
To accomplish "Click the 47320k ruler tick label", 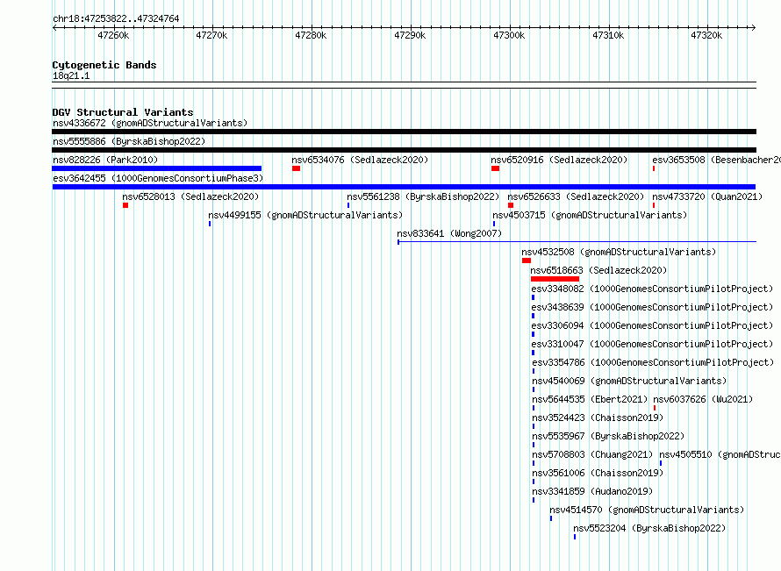I will (x=706, y=35).
